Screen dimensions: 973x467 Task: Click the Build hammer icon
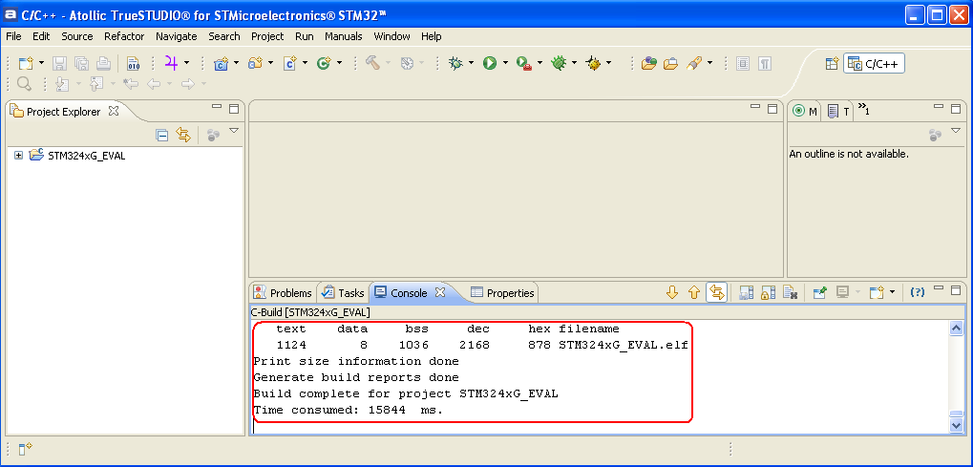click(372, 63)
